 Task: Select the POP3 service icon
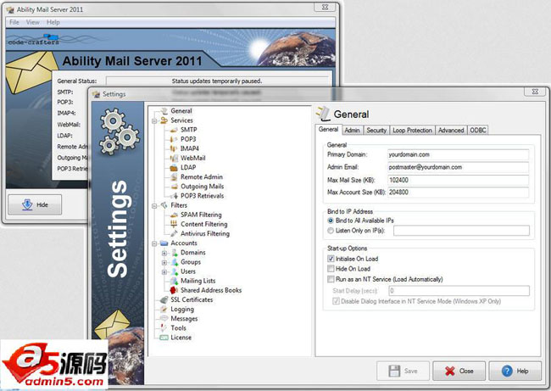(x=174, y=139)
